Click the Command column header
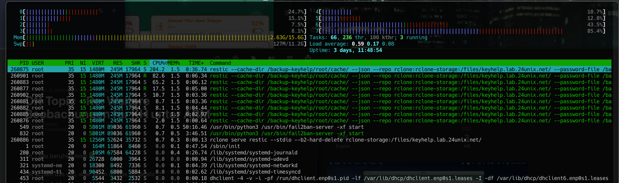Viewport: 619px width, 183px height. [220, 63]
